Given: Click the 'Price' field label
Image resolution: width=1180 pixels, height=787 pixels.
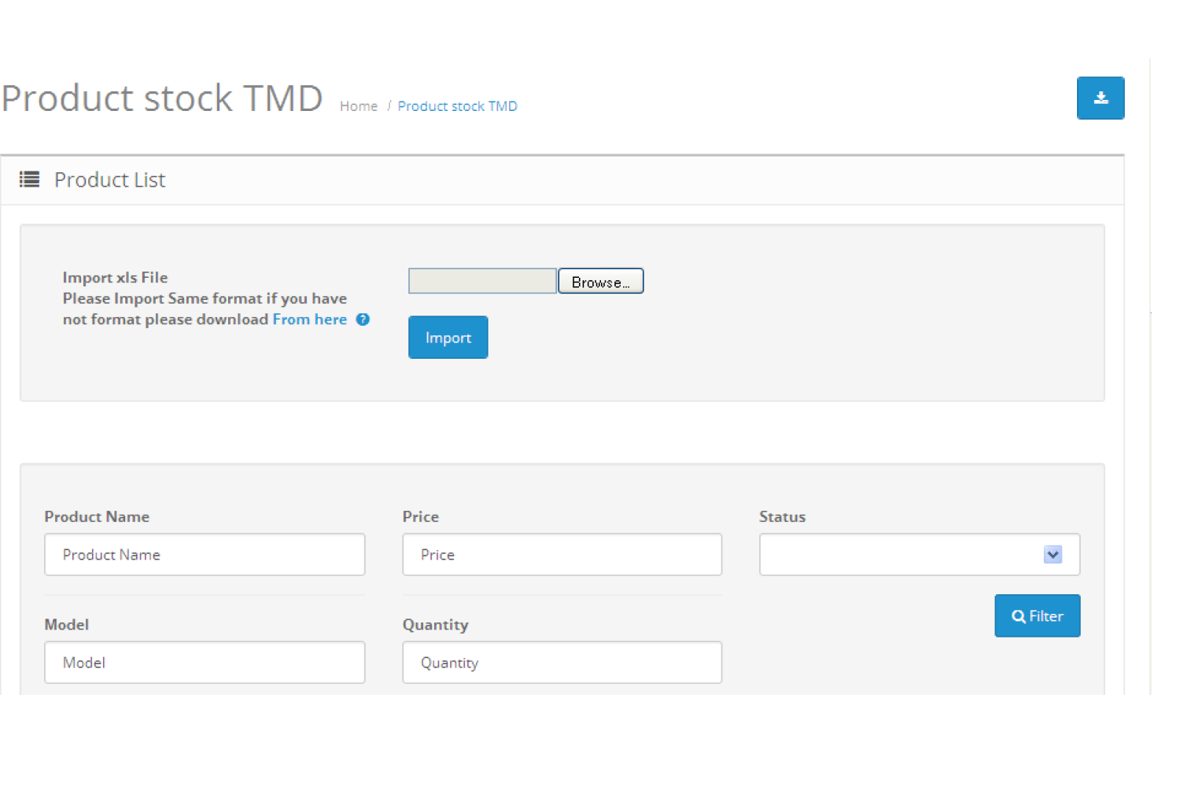Looking at the screenshot, I should [x=421, y=516].
